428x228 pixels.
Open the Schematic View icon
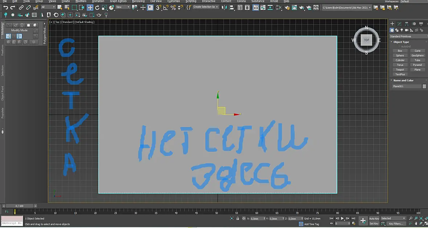[x=270, y=8]
